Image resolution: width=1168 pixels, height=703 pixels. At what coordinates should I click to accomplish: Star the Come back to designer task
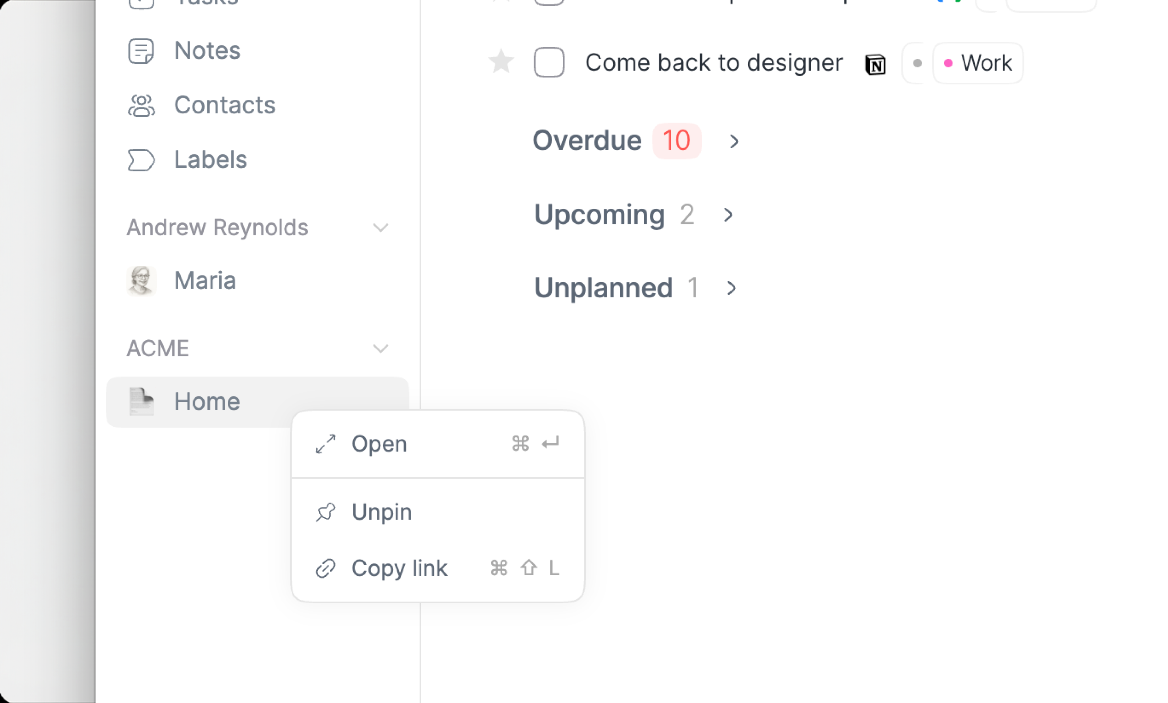click(501, 61)
